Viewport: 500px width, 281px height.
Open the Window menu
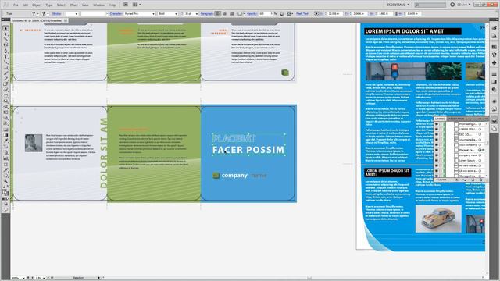pos(98,5)
